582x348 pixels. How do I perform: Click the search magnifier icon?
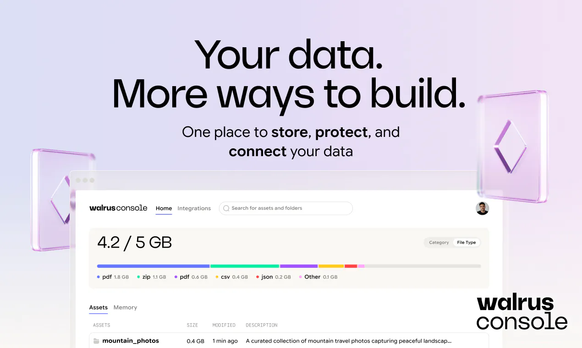(x=226, y=208)
